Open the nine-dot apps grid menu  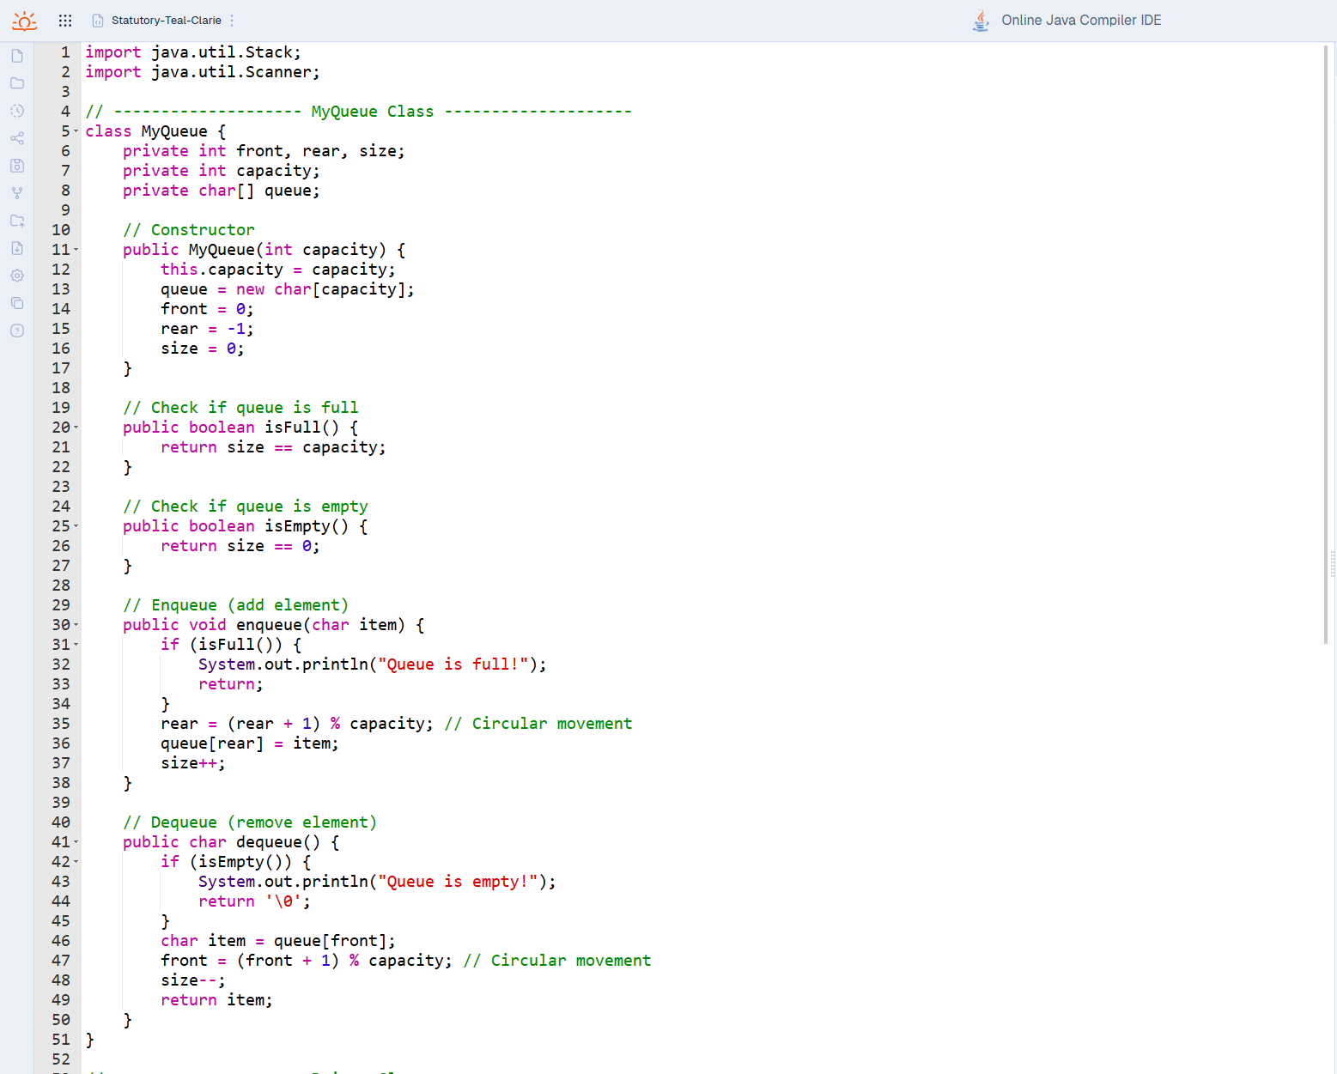click(65, 21)
